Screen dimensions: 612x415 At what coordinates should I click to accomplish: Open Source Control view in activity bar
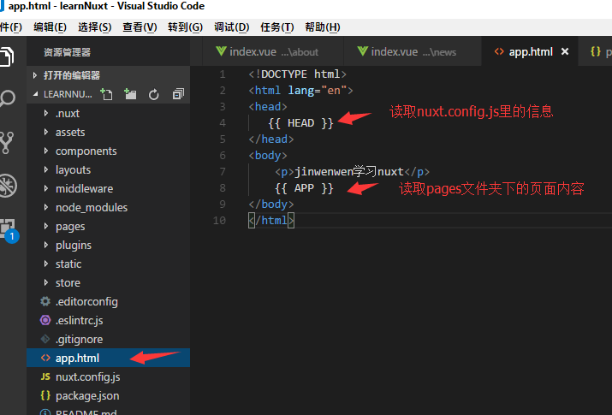click(7, 142)
